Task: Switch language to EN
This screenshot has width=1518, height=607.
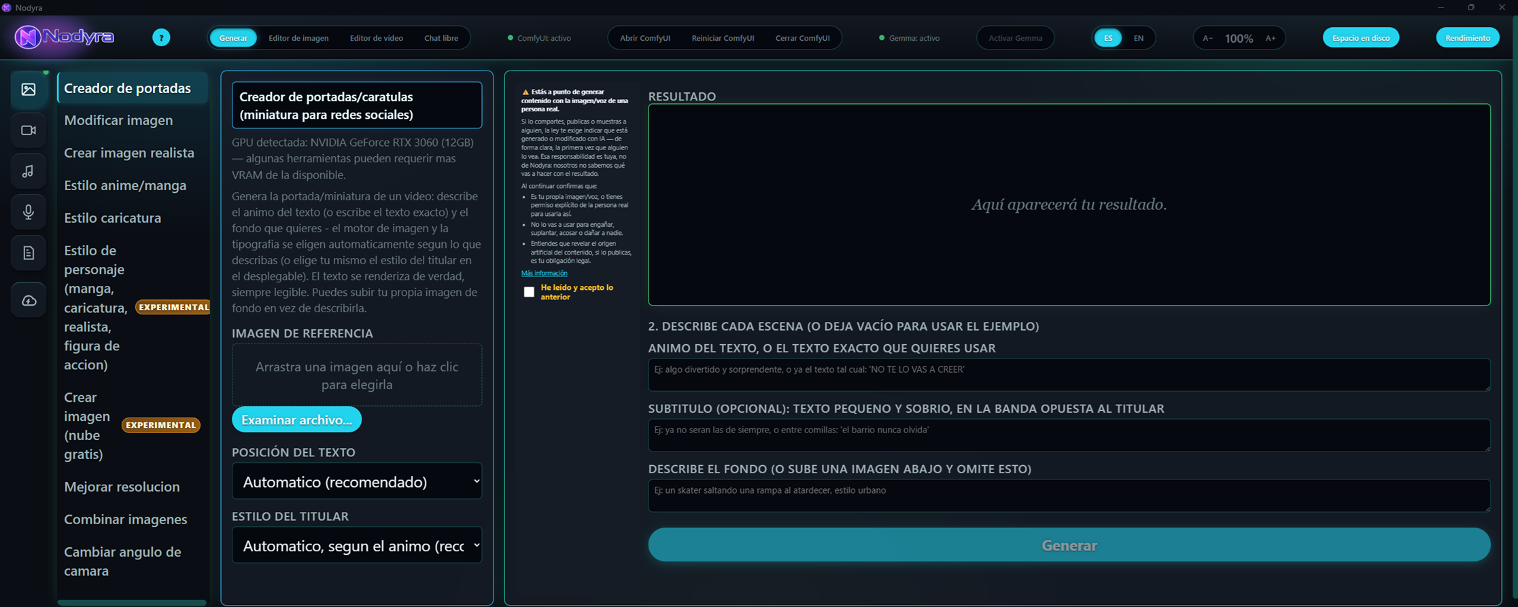Action: (1138, 38)
